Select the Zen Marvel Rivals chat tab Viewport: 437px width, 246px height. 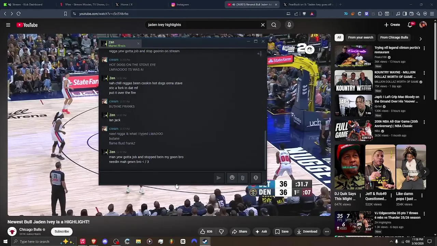[x=119, y=44]
